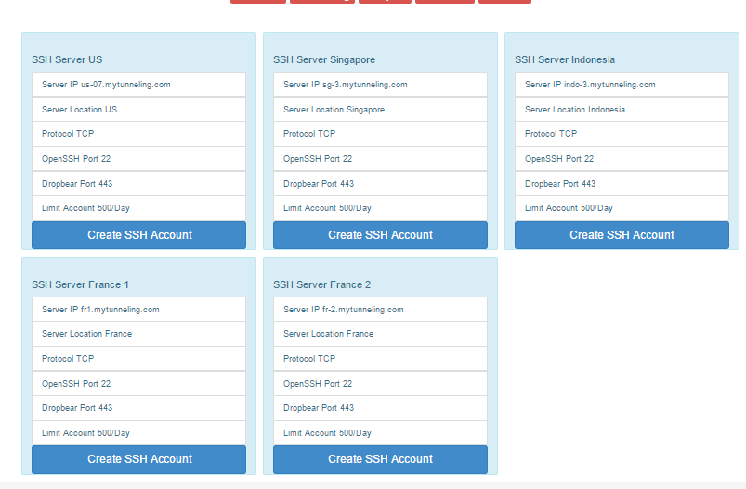Select 'SSH Server Indonesia' heading

pyautogui.click(x=565, y=59)
